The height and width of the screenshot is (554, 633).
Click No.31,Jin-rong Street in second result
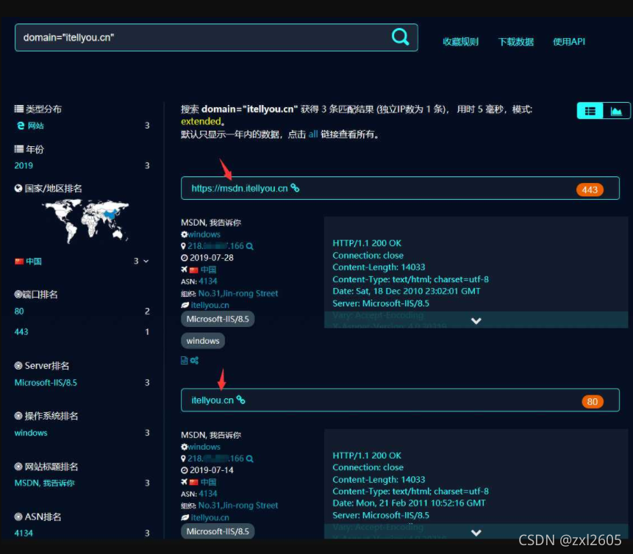tap(237, 506)
